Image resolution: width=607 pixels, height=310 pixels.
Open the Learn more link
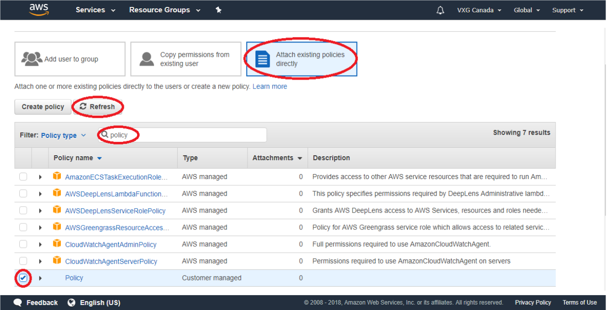pyautogui.click(x=269, y=87)
